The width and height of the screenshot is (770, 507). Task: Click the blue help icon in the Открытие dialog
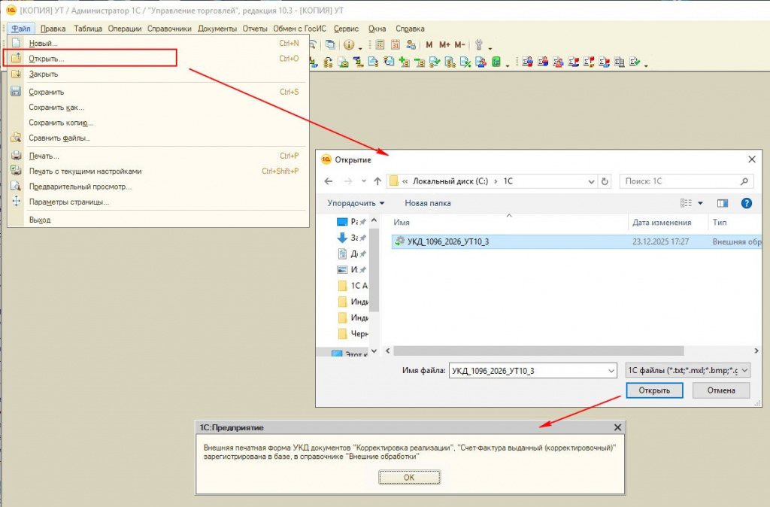[746, 203]
